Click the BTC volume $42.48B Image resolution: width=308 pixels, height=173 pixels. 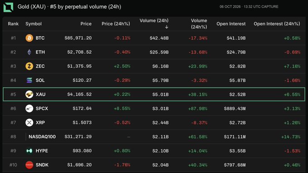click(x=159, y=38)
